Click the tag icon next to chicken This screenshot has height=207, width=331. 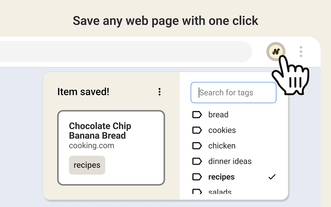click(x=197, y=146)
